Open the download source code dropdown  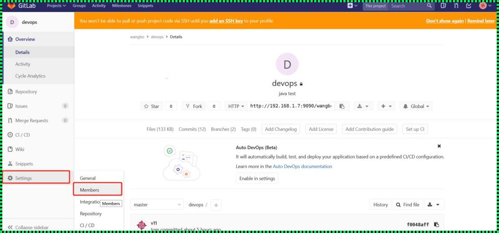363,106
